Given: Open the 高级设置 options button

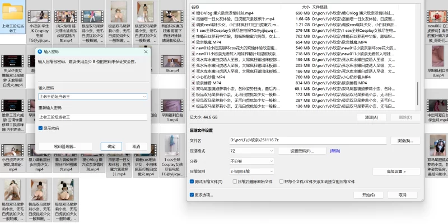Looking at the screenshot, I should 396,171.
